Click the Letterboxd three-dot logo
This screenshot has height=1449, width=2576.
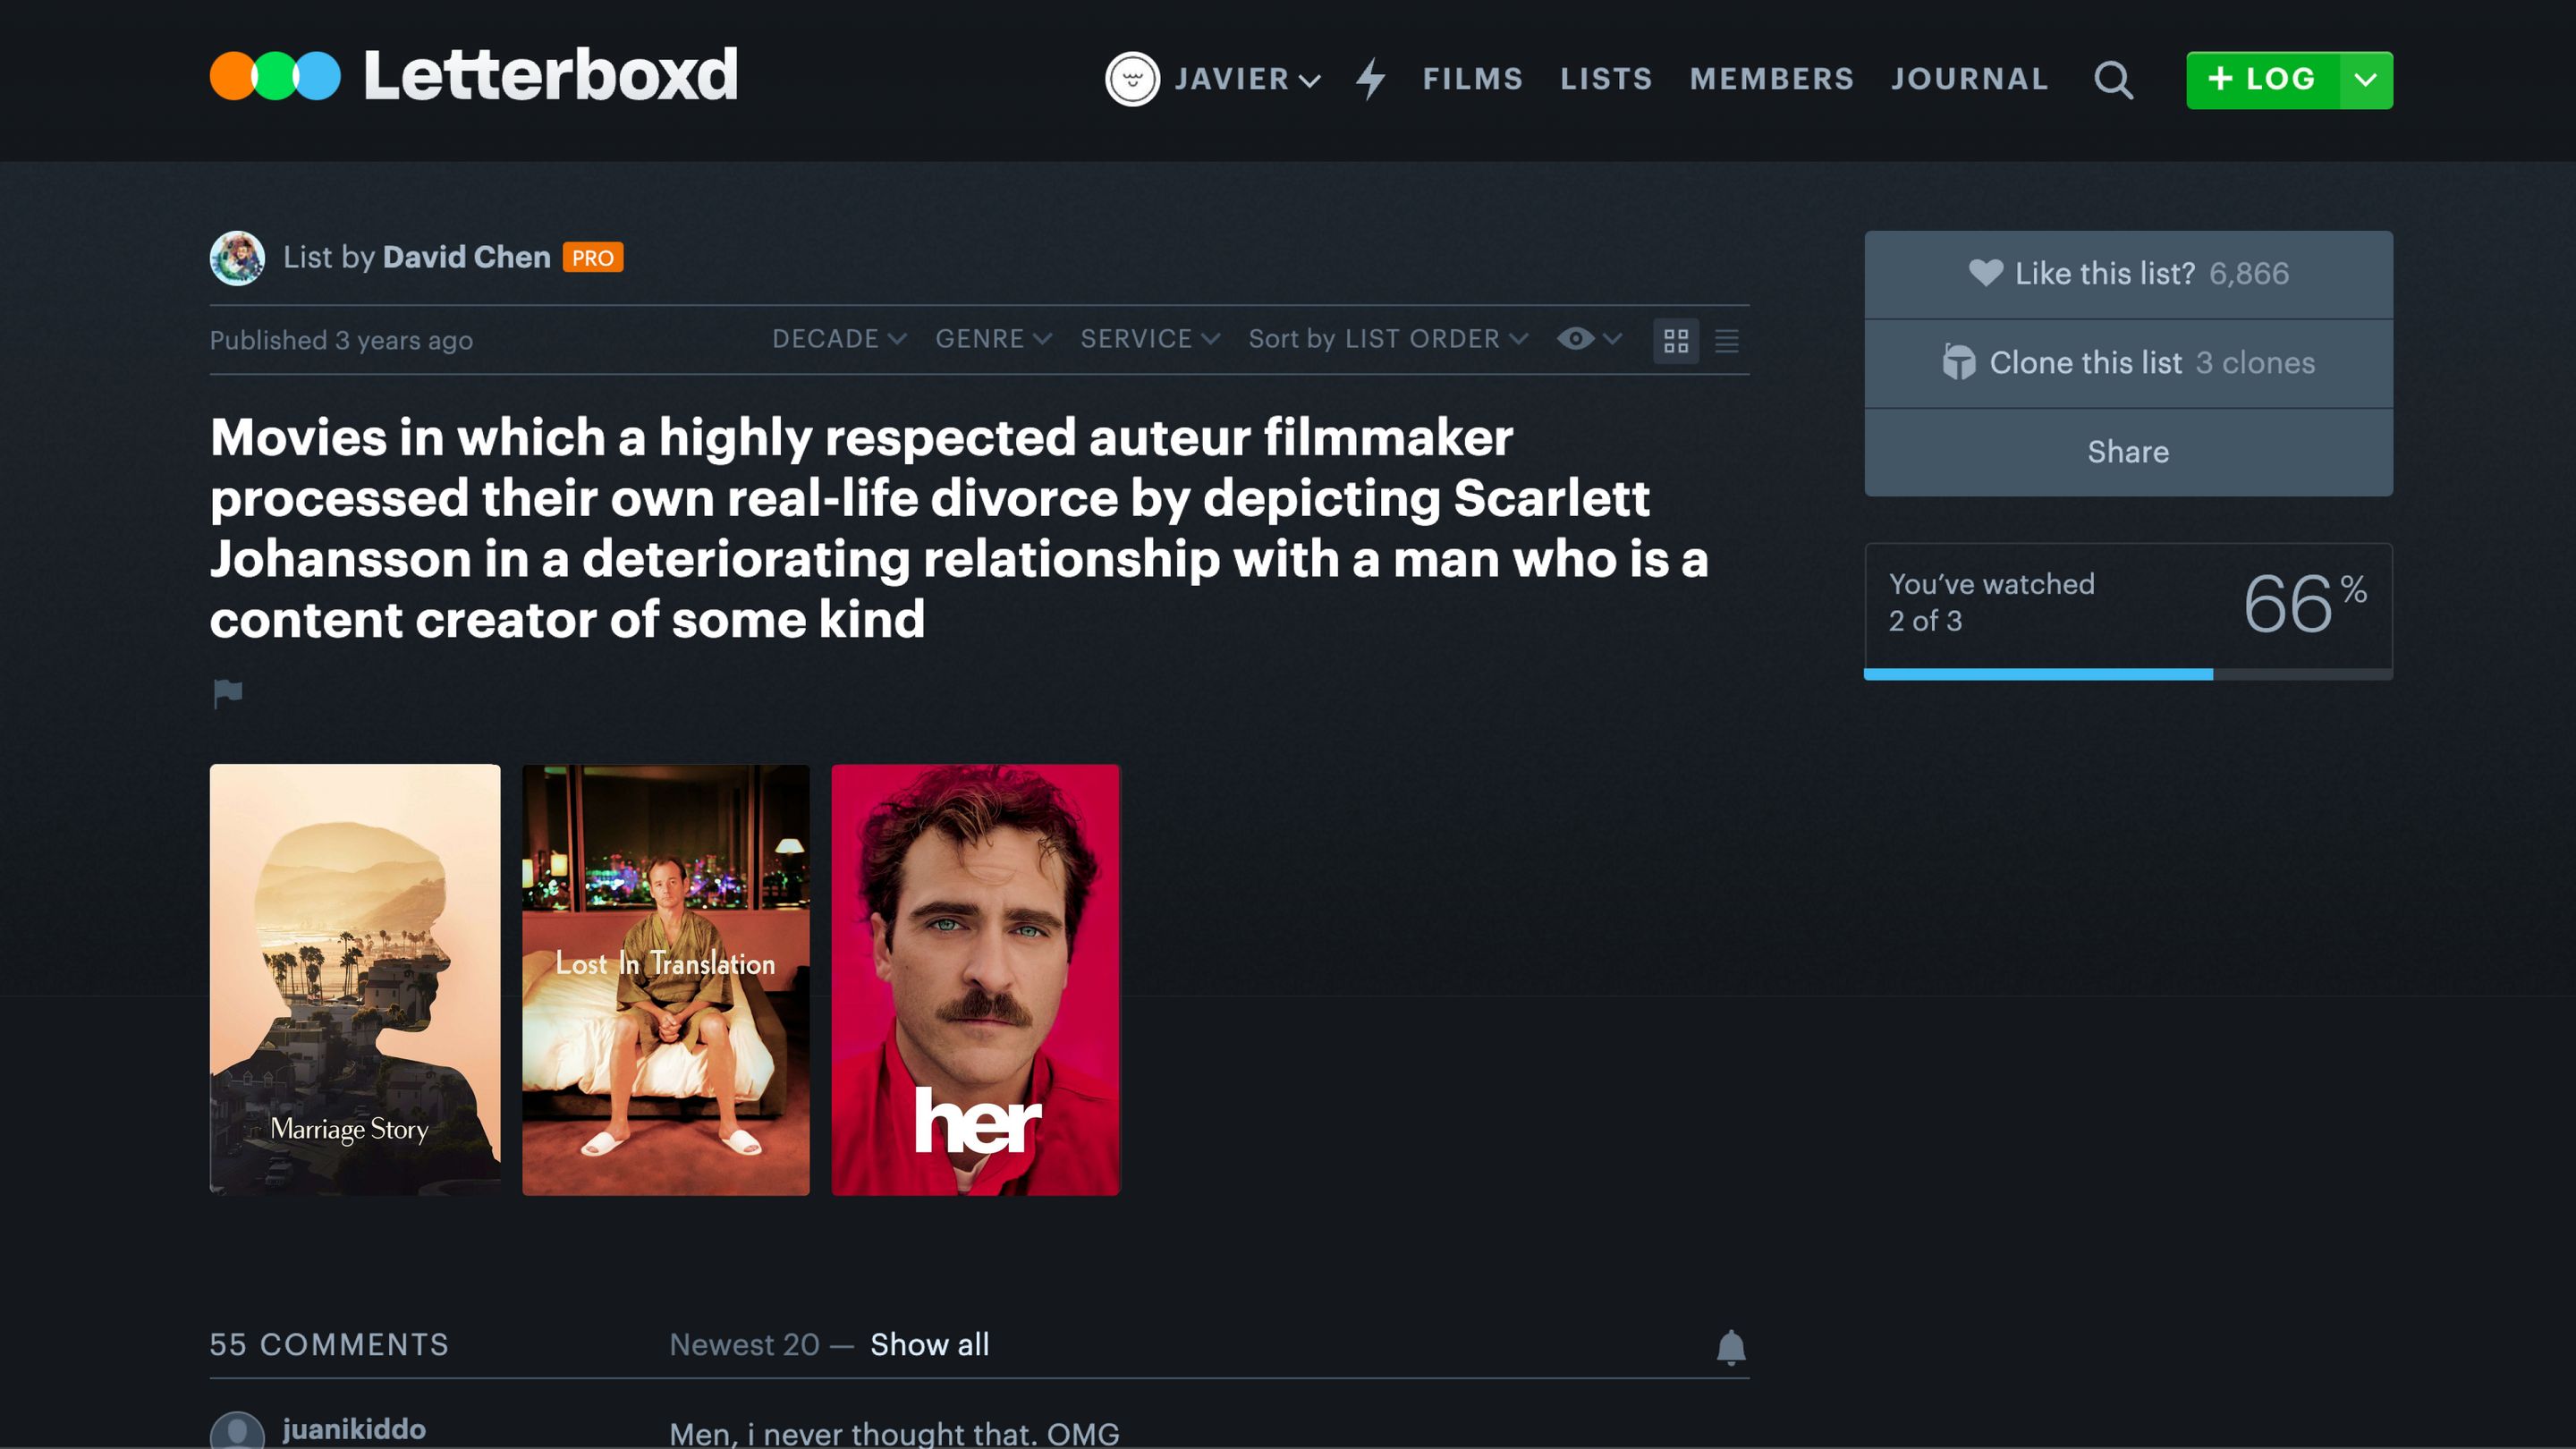click(275, 77)
